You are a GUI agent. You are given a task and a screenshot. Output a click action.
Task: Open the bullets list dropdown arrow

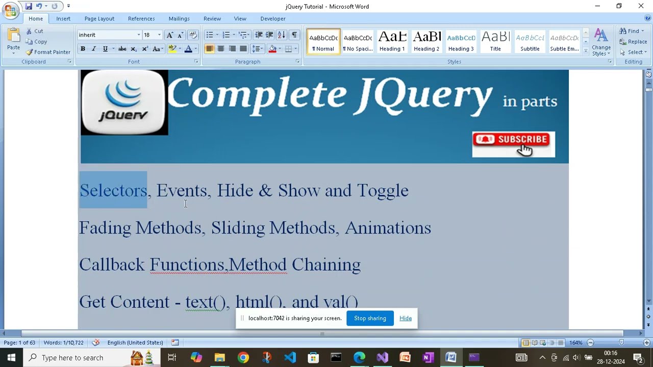(217, 35)
